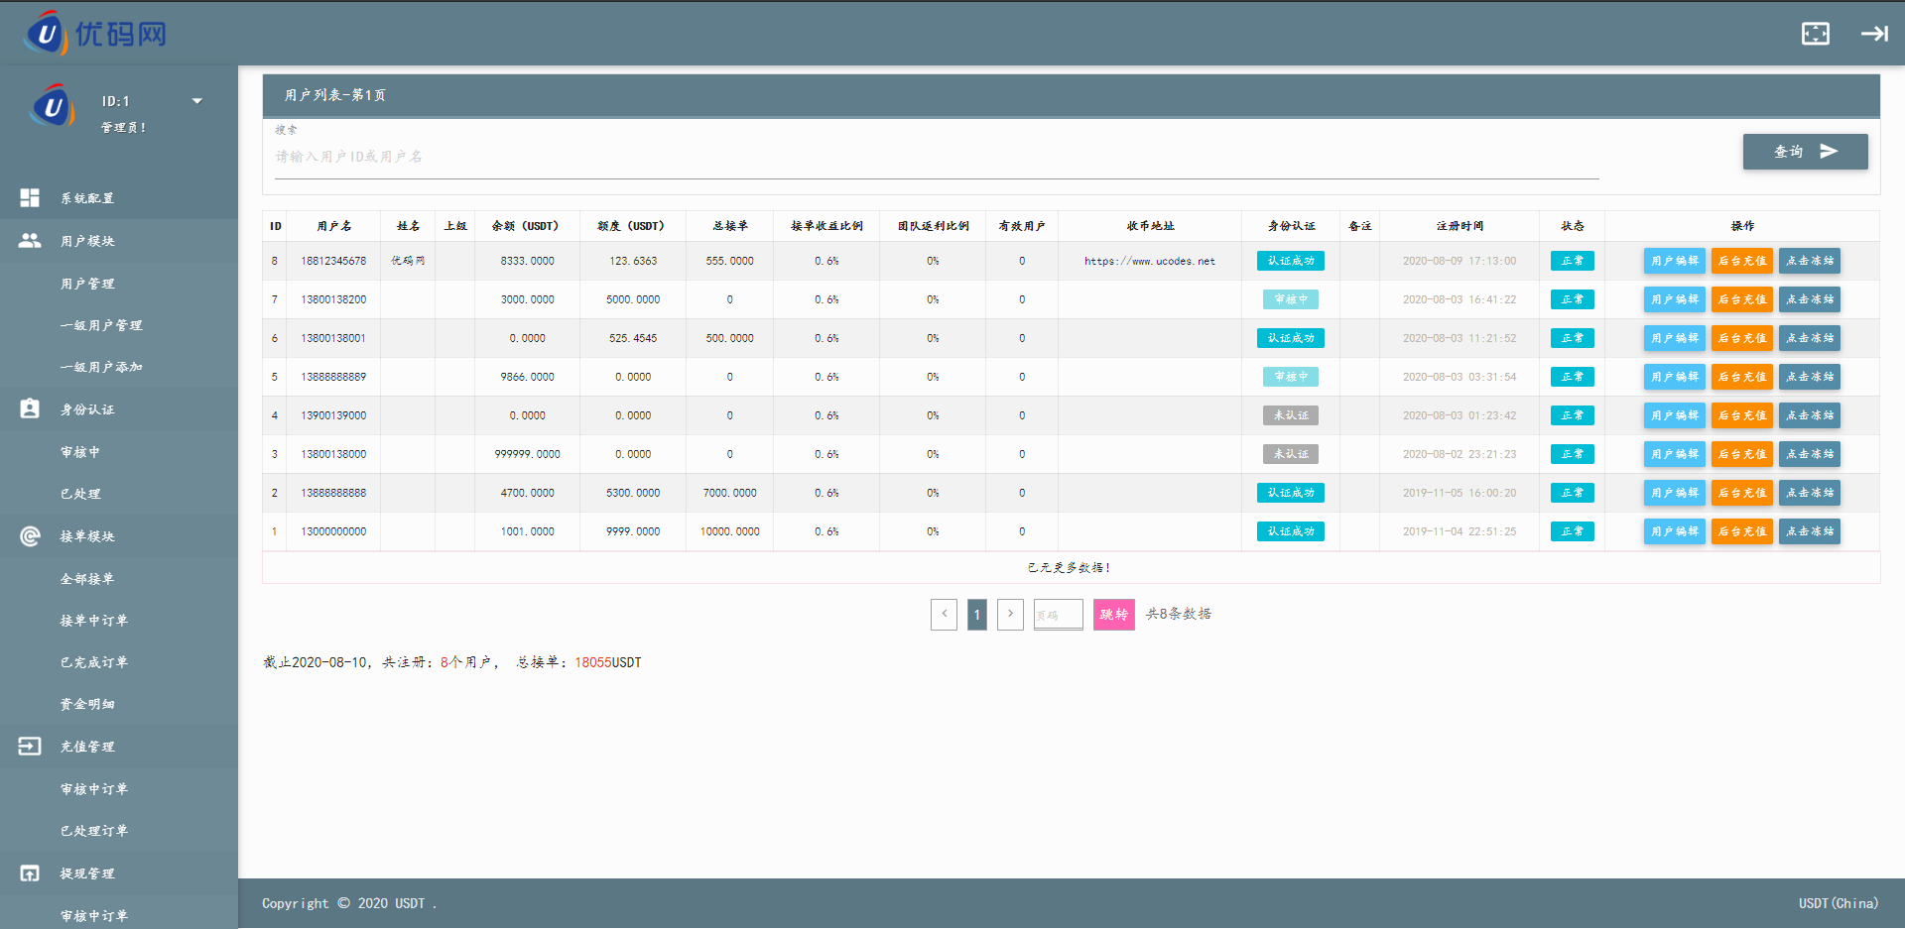Screen dimensions: 1905x929
Task: Click balance 999999.0000 cell
Action: tap(527, 454)
